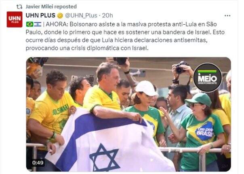Screen dimensions: 244x174
Task: Click the 0:49 video duration badge
Action: 38,163
